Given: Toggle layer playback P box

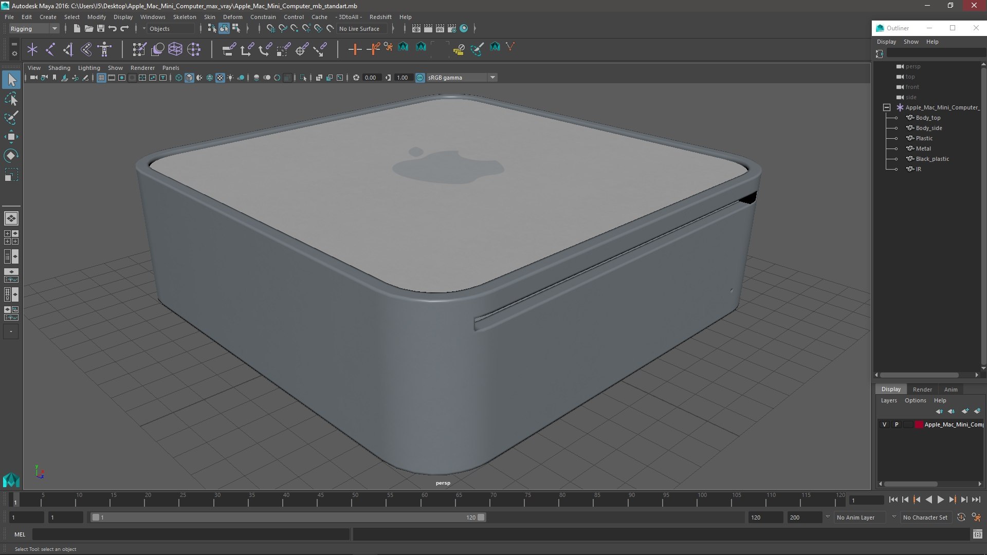Looking at the screenshot, I should coord(897,424).
